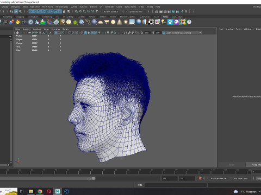Click the blue sphere shelf icon

[x=94, y=22]
